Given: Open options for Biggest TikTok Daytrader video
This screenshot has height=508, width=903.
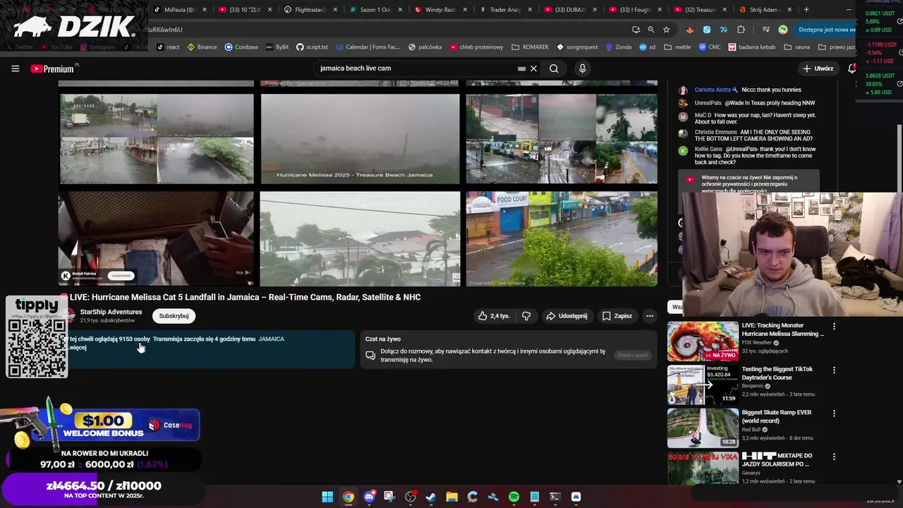Looking at the screenshot, I should coord(834,370).
